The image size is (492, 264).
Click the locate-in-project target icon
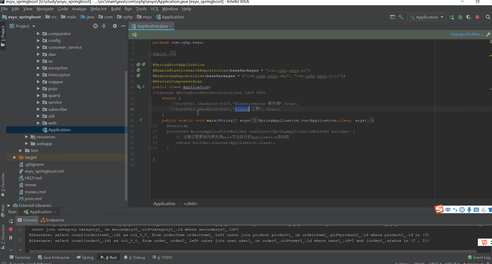click(x=96, y=26)
